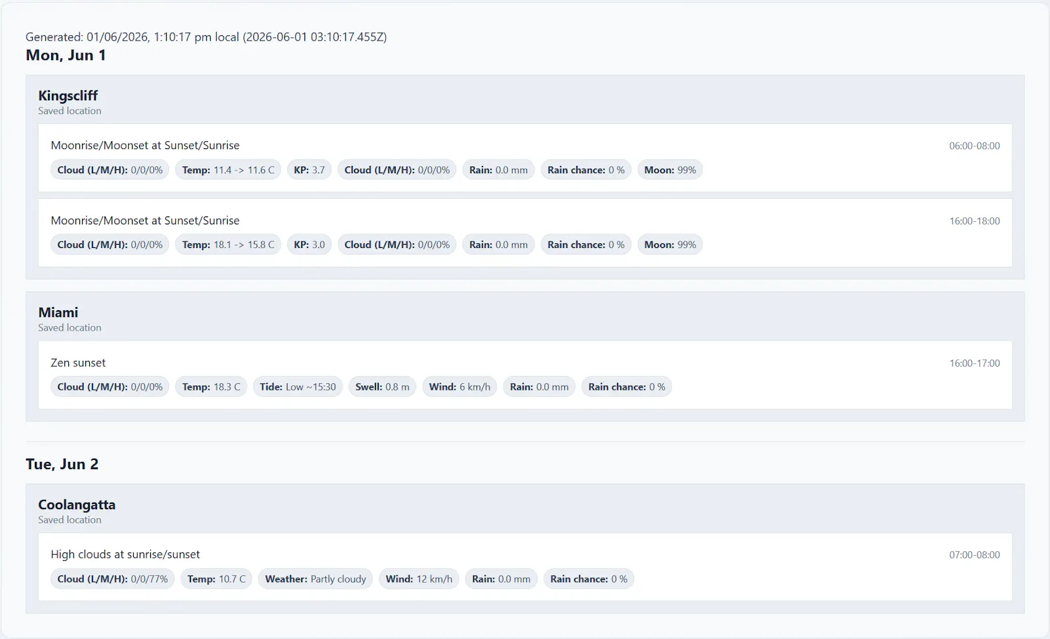Screen dimensions: 1050x639
Task: Click the Generated timestamp line
Action: [x=206, y=37]
